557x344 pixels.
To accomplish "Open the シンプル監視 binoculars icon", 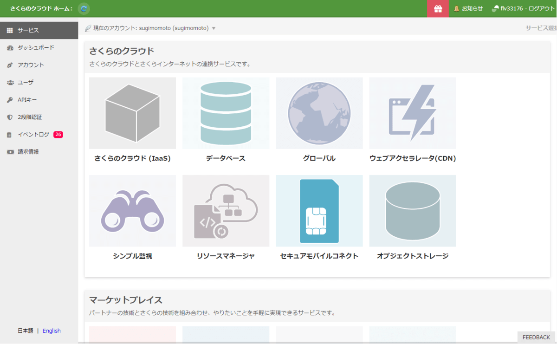I will (x=132, y=211).
